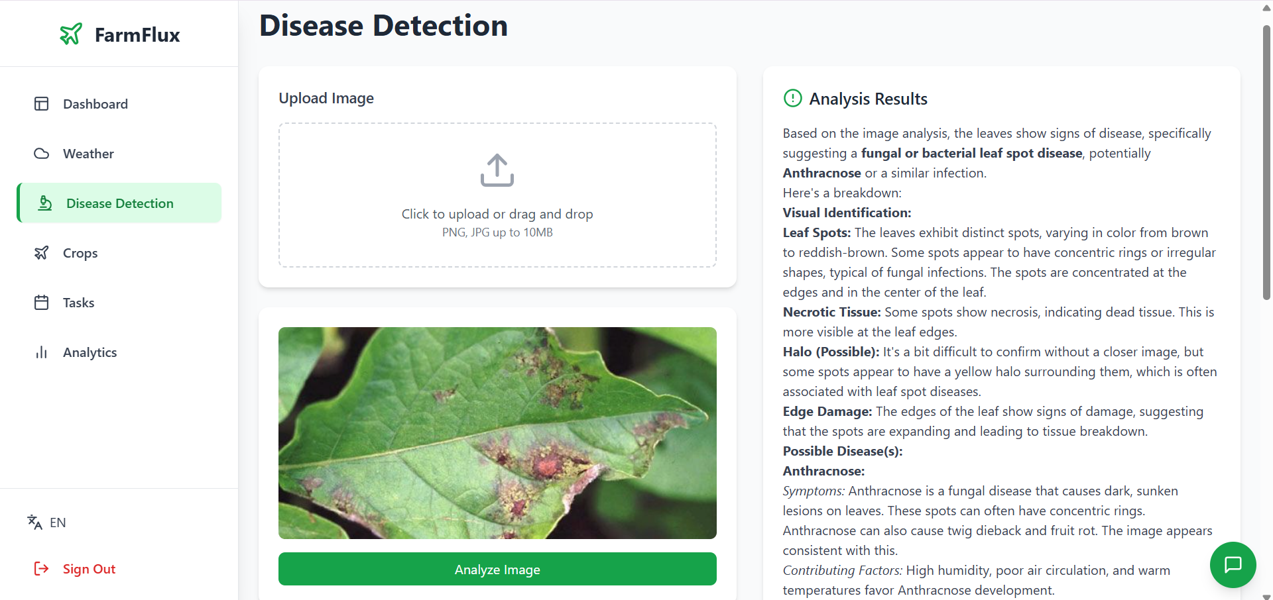Viewport: 1273px width, 600px height.
Task: Click the Weather cloud icon
Action: (42, 154)
